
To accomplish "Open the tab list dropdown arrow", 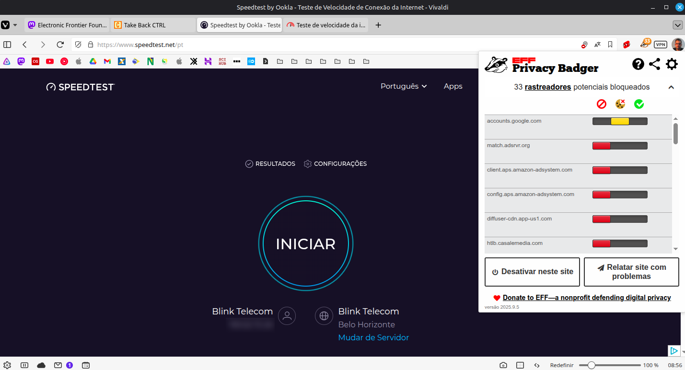I will click(x=677, y=25).
